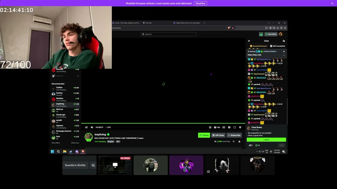The height and width of the screenshot is (189, 337).
Task: Click in the Kick Search field
Action: click(x=168, y=34)
